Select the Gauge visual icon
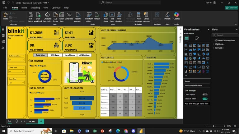The height and width of the screenshot is (134, 239). 203,58
